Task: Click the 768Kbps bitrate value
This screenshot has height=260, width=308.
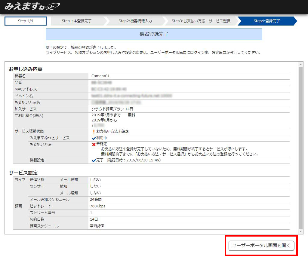Action: (x=97, y=206)
